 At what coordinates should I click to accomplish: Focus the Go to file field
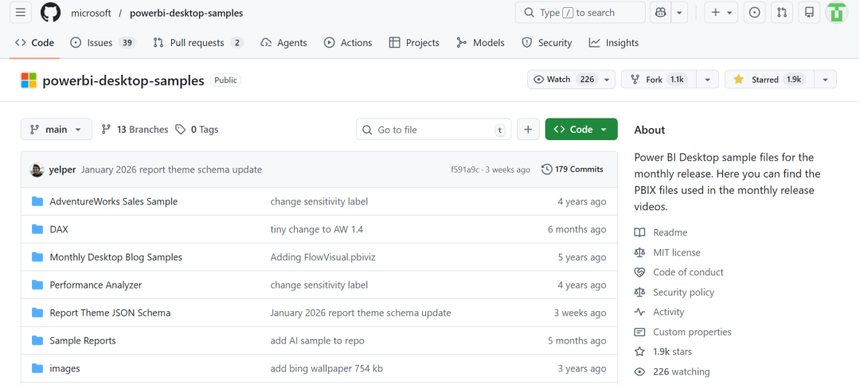pos(433,129)
